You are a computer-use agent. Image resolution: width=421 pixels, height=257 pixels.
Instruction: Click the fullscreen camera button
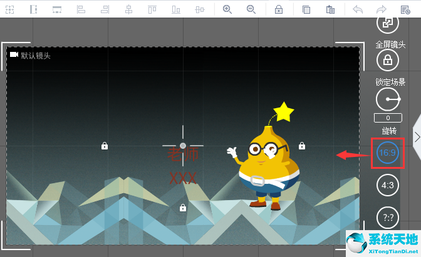coord(388,23)
